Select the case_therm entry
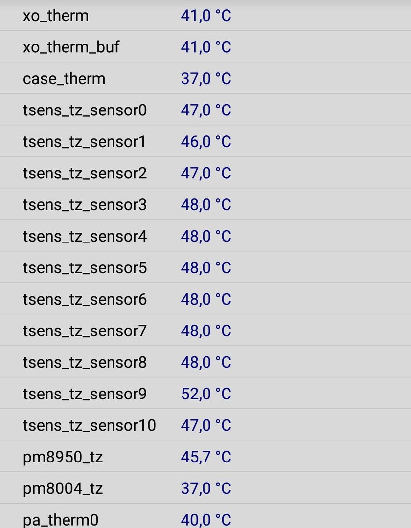 (x=205, y=78)
